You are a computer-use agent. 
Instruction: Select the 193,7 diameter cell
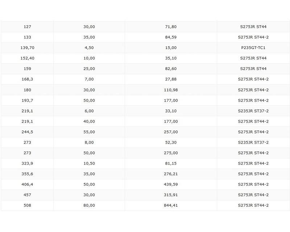pyautogui.click(x=27, y=100)
